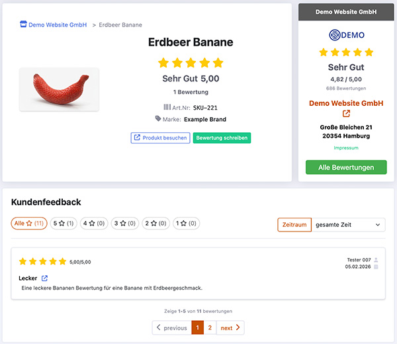Image resolution: width=397 pixels, height=344 pixels.
Task: Click the Erdbeer Banane product image
Action: [59, 89]
